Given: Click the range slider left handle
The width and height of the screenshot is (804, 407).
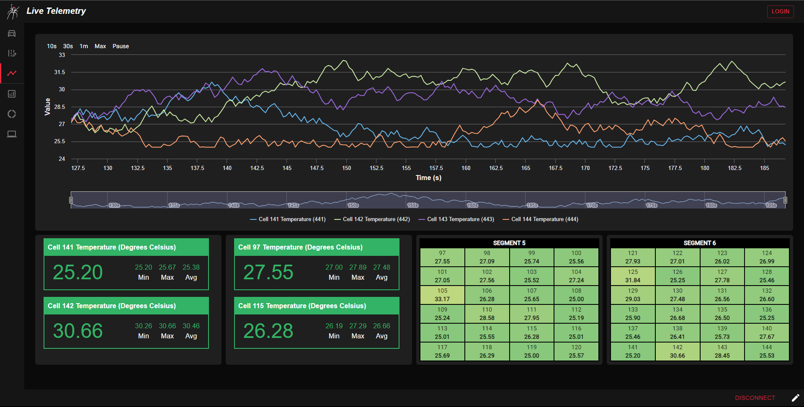Looking at the screenshot, I should (x=71, y=200).
